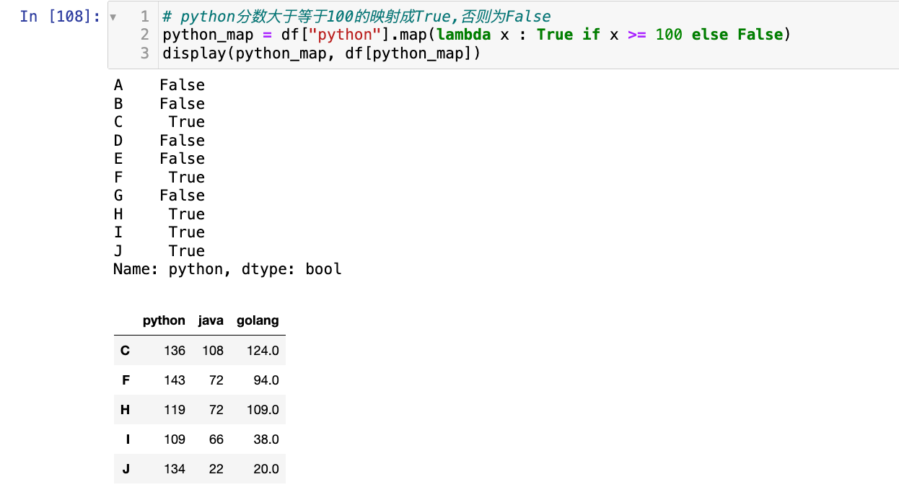Click the False value for index G
899x495 pixels.
click(182, 196)
